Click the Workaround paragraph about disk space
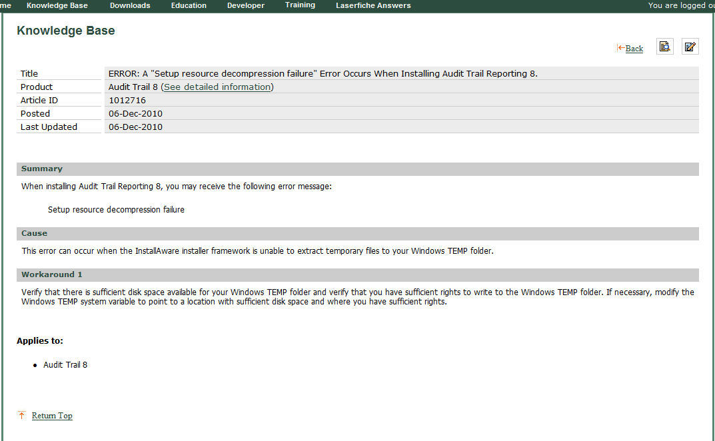Image resolution: width=715 pixels, height=441 pixels. coord(358,297)
